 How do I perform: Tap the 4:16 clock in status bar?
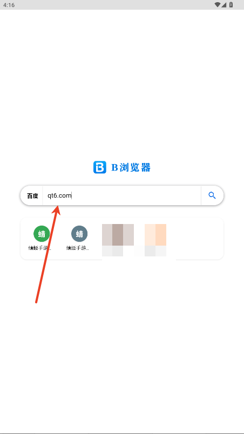point(9,5)
